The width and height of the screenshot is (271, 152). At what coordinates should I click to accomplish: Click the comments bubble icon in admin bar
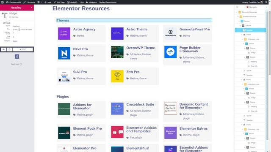[x=39, y=2]
